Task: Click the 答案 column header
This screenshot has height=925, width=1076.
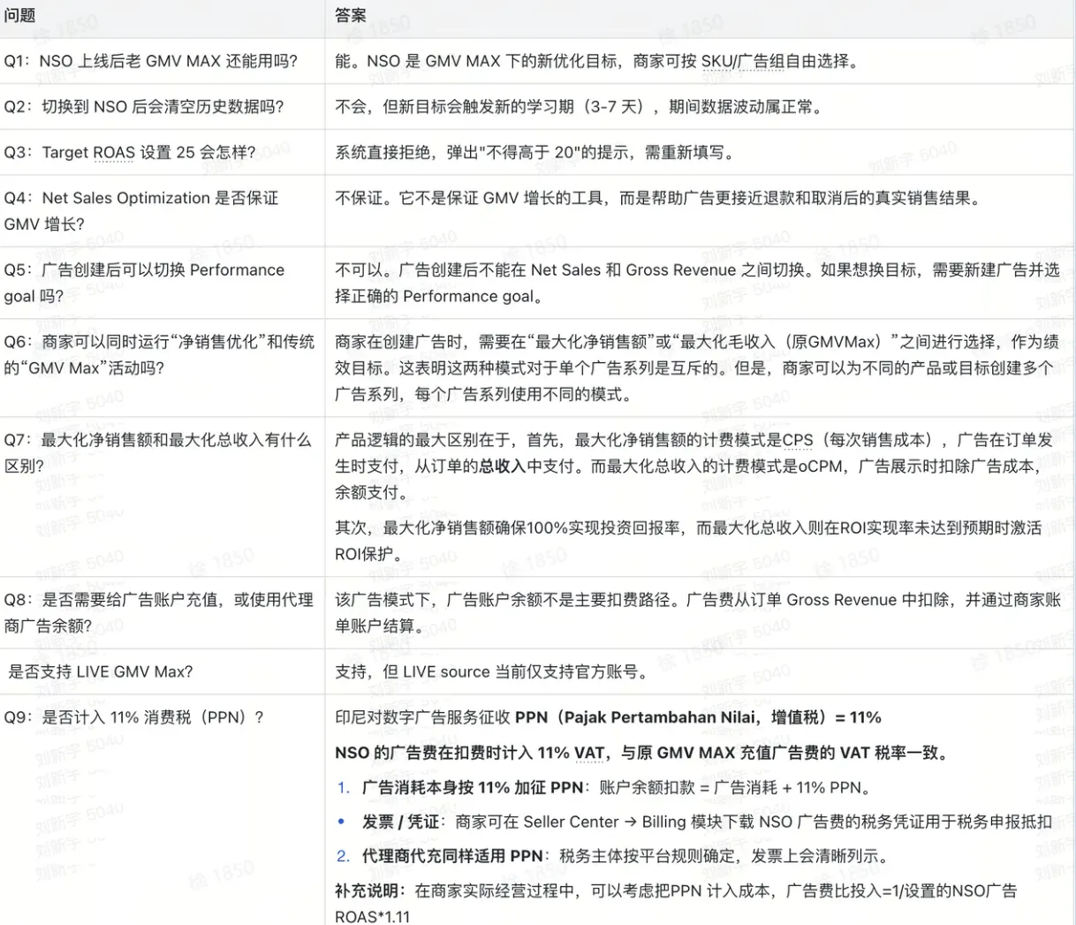Action: tap(351, 16)
